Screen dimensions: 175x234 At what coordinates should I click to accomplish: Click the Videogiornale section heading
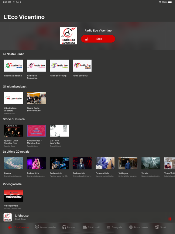pos(12,184)
